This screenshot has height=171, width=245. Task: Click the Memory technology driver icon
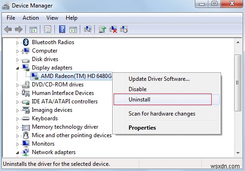pos(26,127)
